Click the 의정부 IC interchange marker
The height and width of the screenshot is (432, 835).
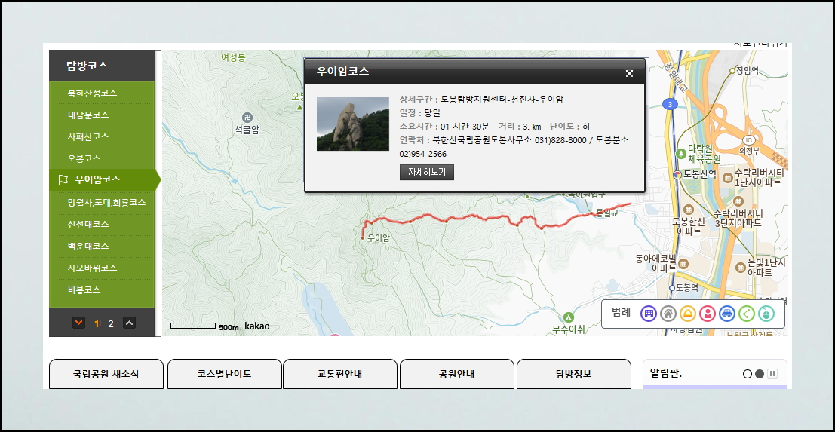coord(749,140)
